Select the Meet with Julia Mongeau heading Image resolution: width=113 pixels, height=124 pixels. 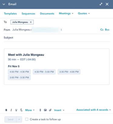[26, 55]
